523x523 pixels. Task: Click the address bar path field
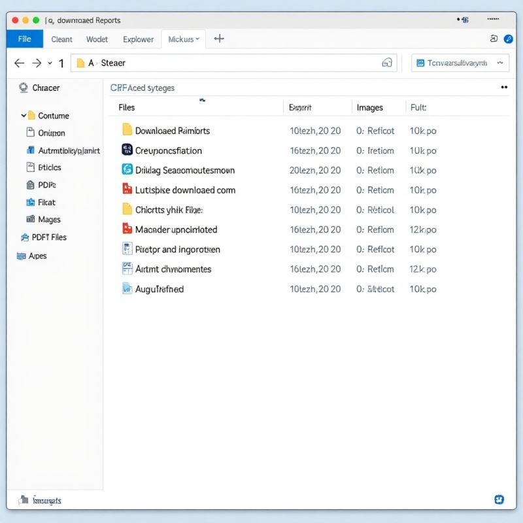point(229,63)
